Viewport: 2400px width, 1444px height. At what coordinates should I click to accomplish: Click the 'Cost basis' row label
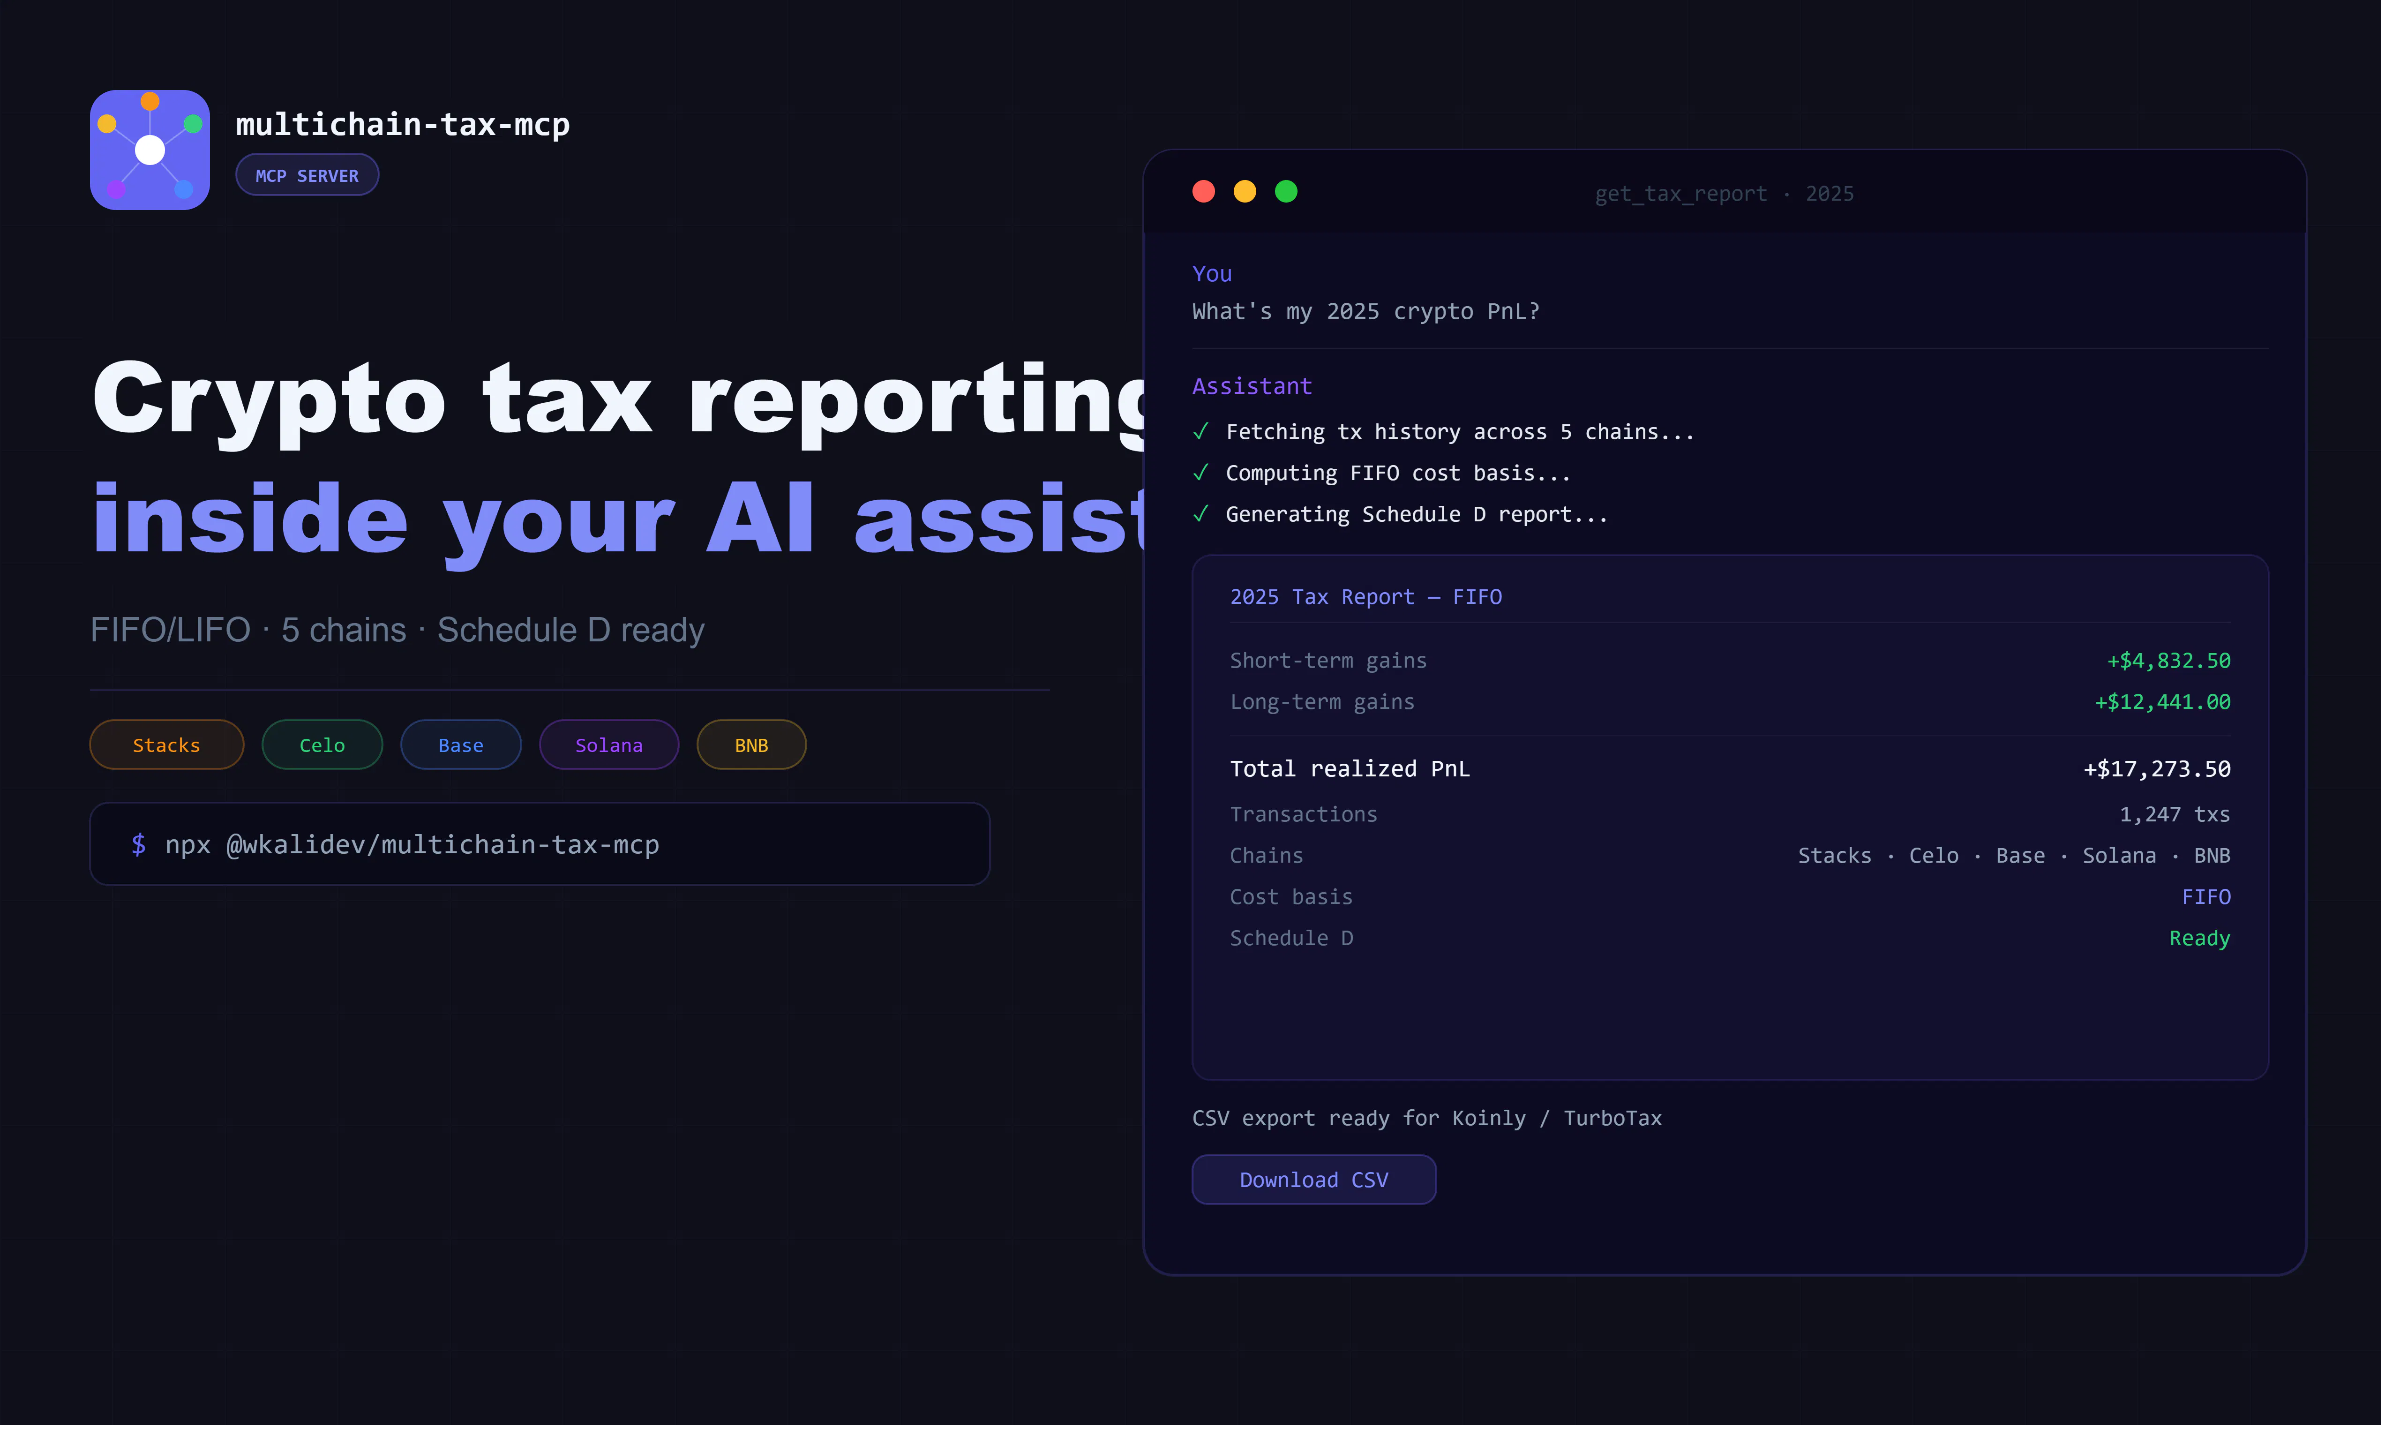1291,897
